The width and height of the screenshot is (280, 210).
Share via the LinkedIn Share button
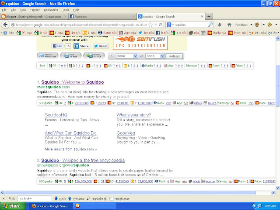pyautogui.click(x=81, y=46)
